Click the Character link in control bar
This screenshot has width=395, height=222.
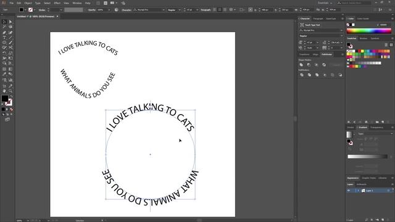pyautogui.click(x=126, y=10)
